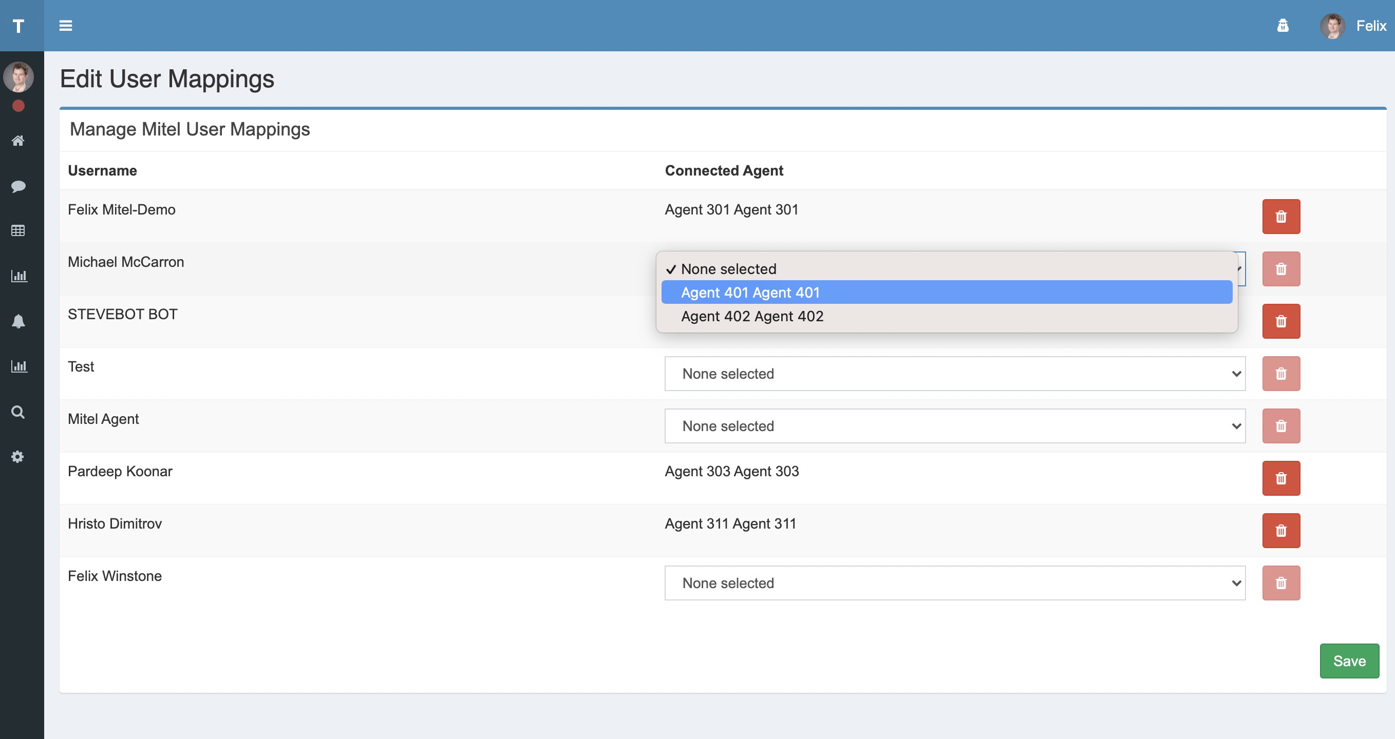
Task: Click the sidebar profile avatar
Action: (18, 76)
